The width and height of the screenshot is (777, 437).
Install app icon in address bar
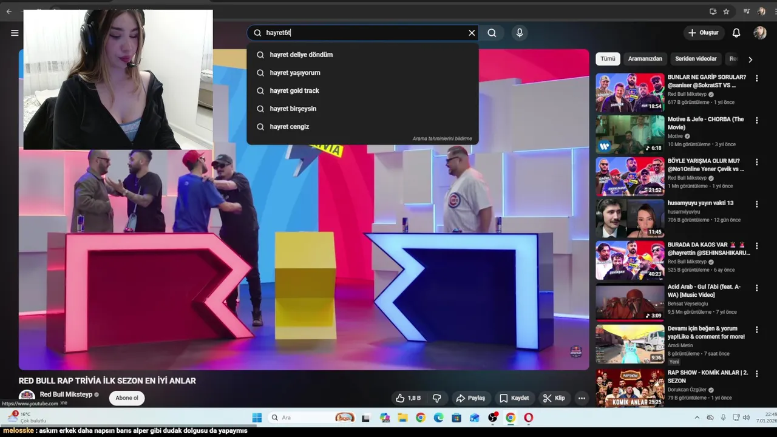713,12
